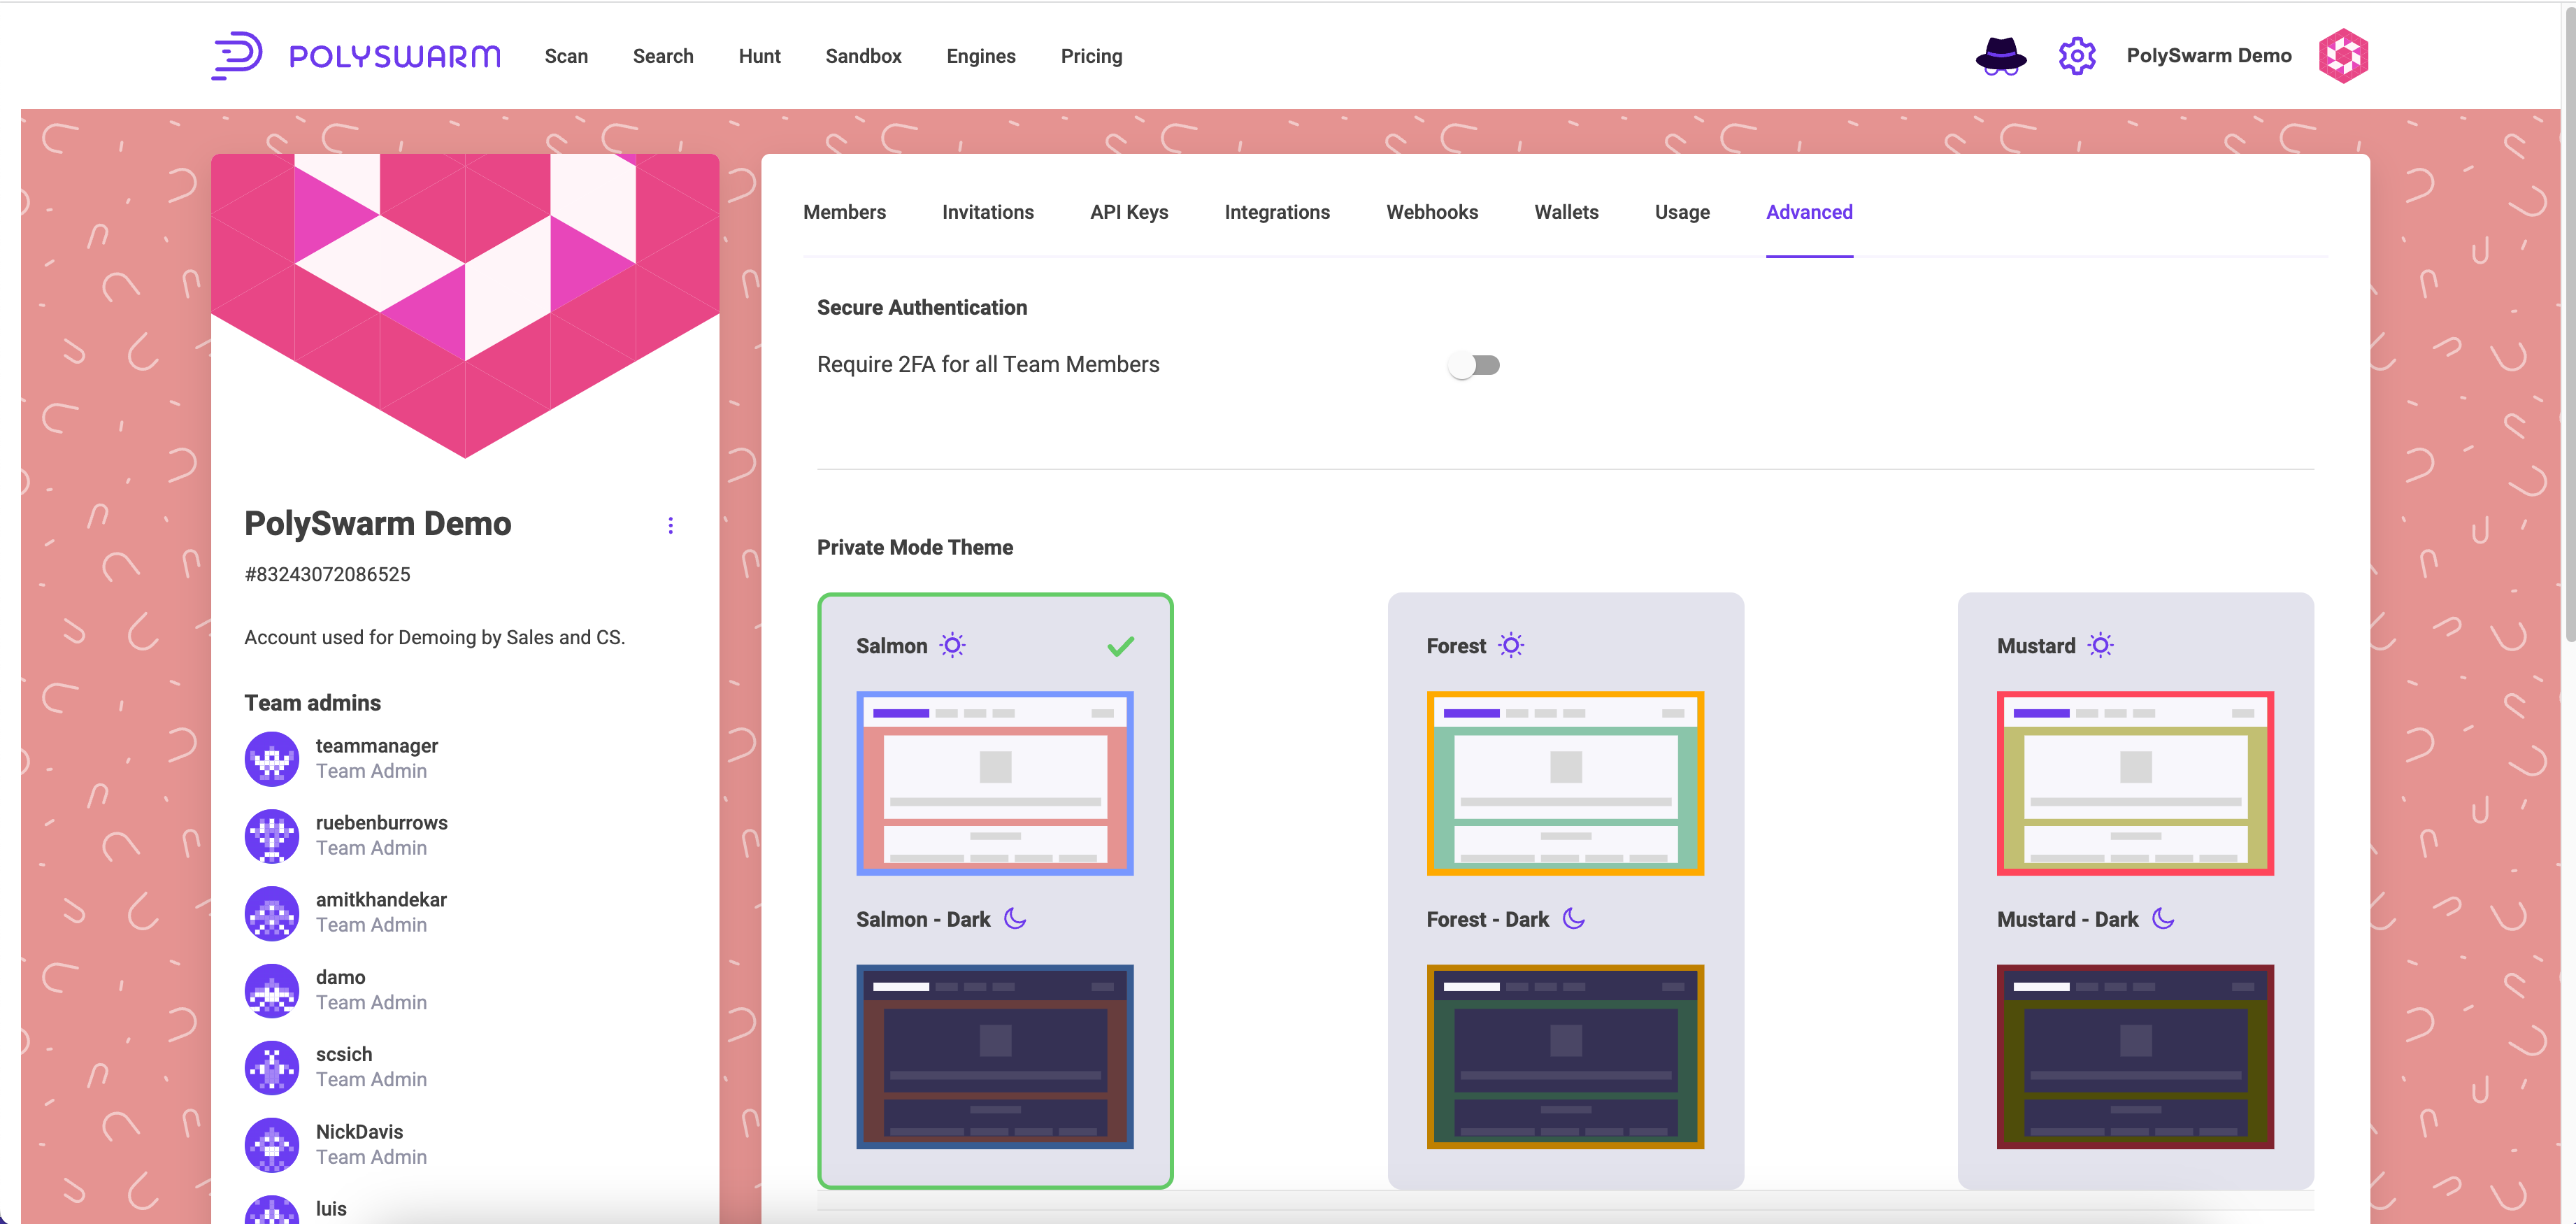Click the Salmon - Dark theme preview
Image resolution: width=2576 pixels, height=1224 pixels.
pyautogui.click(x=994, y=1056)
